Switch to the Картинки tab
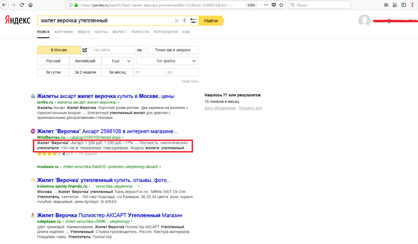 63,32
